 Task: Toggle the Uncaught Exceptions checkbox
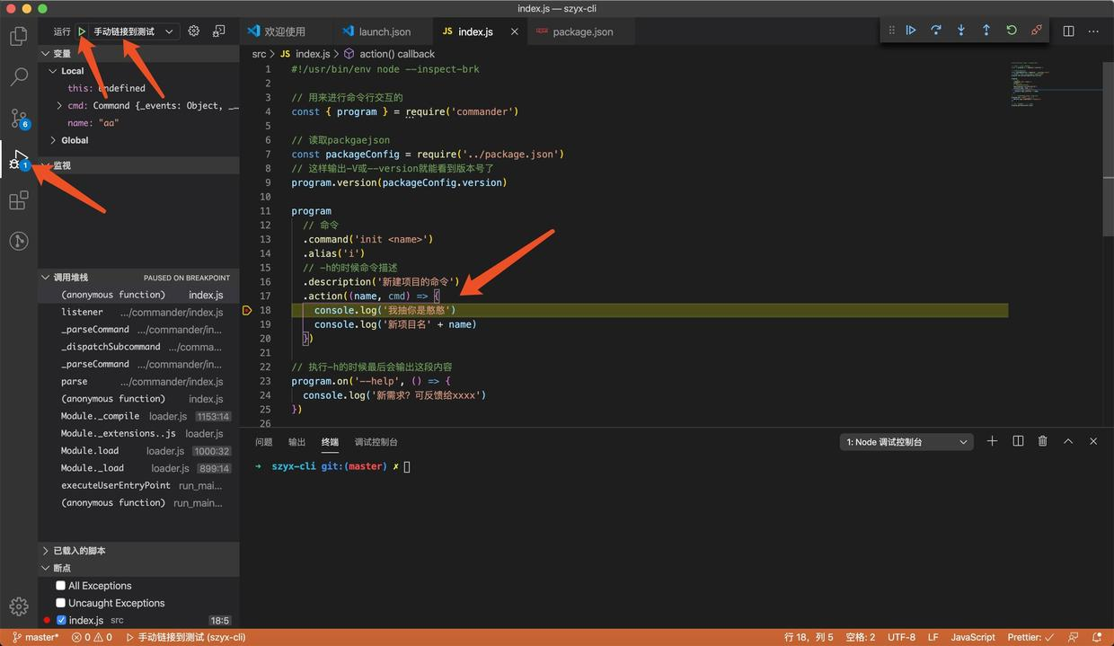click(x=60, y=603)
